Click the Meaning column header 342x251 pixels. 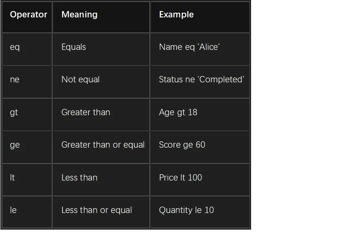coord(101,17)
